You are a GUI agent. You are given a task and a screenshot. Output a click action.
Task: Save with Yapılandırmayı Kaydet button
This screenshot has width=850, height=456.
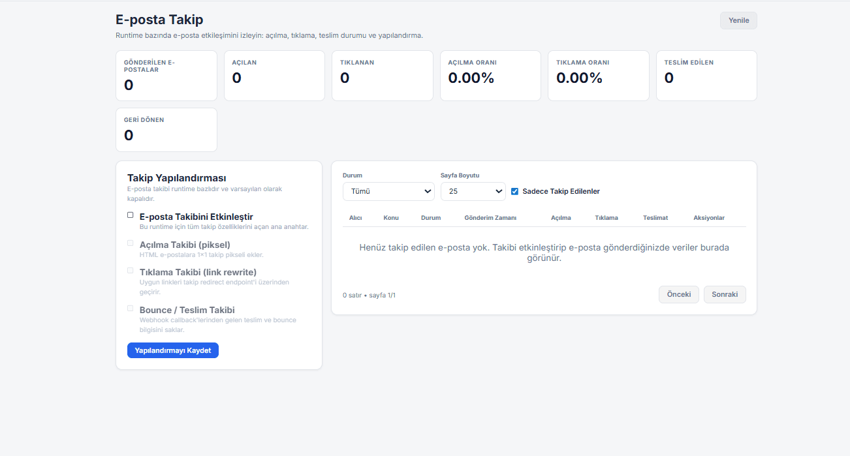coord(173,350)
